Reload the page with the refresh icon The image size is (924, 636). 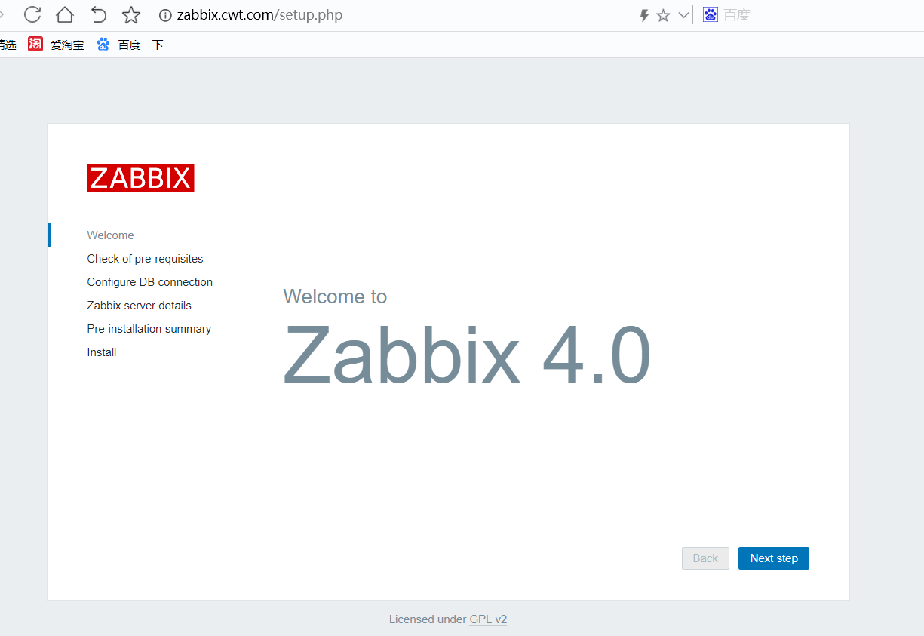pyautogui.click(x=32, y=14)
